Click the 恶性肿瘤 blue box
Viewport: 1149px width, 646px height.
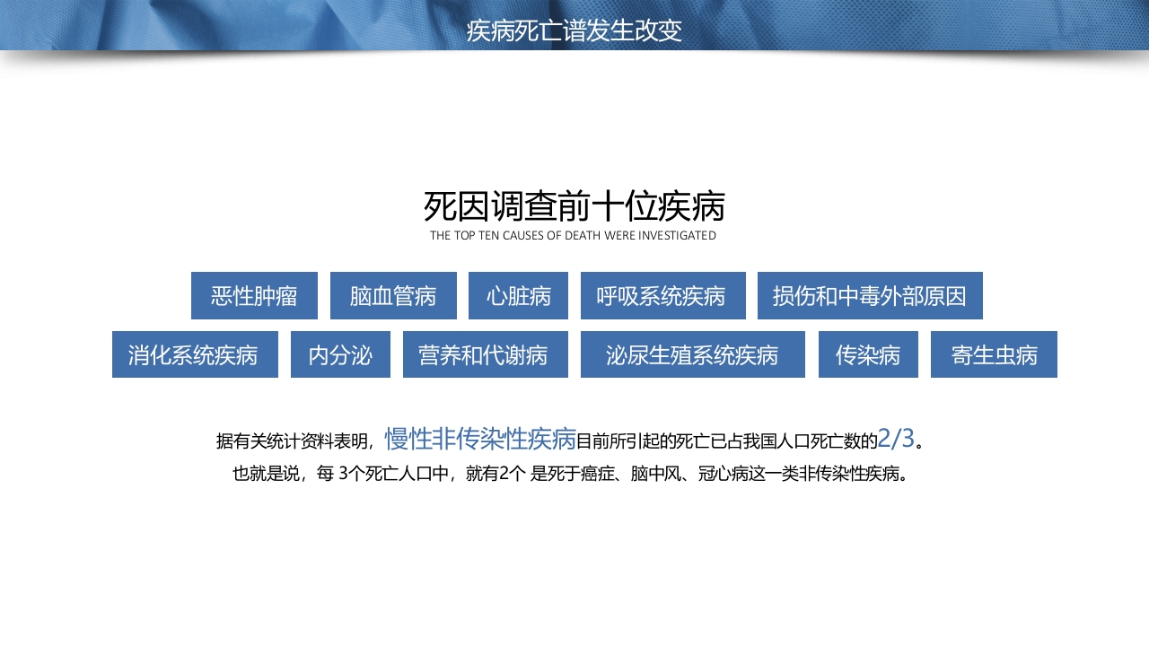(254, 295)
